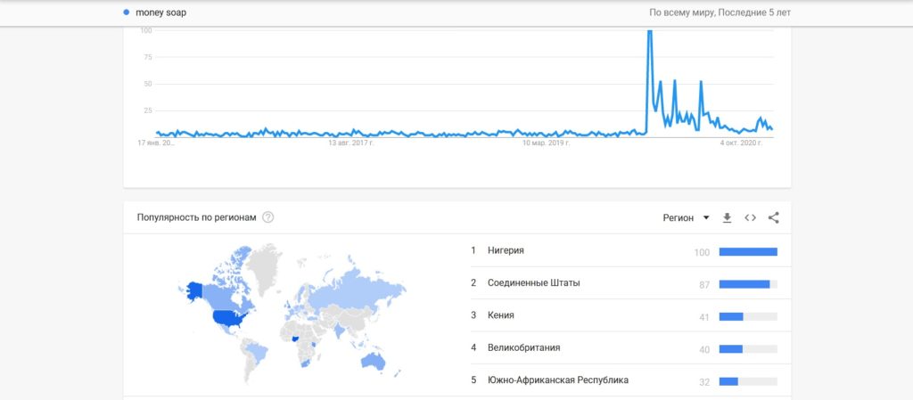Share the regional popularity card
913x400 pixels.
click(773, 218)
